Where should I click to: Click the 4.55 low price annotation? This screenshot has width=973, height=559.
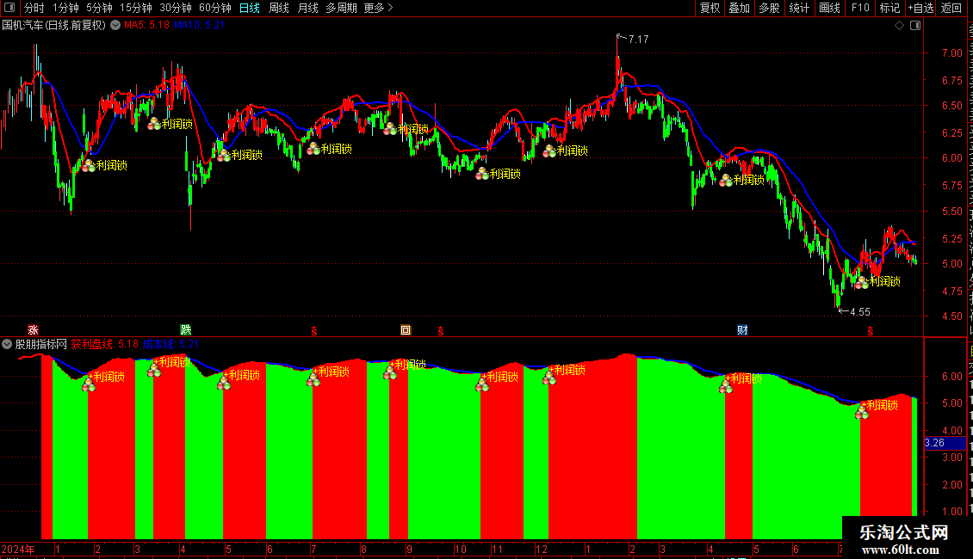tap(860, 311)
